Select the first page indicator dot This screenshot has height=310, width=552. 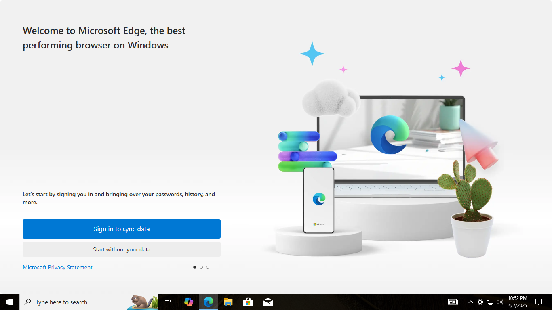pyautogui.click(x=195, y=267)
